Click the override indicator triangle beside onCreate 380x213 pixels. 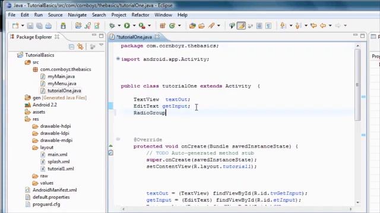111,146
